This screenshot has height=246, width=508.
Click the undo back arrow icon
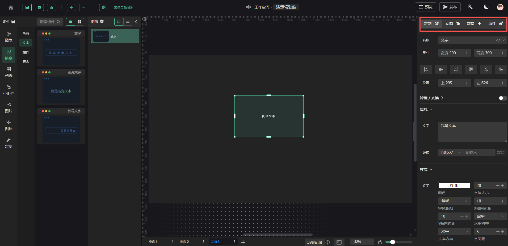(71, 7)
